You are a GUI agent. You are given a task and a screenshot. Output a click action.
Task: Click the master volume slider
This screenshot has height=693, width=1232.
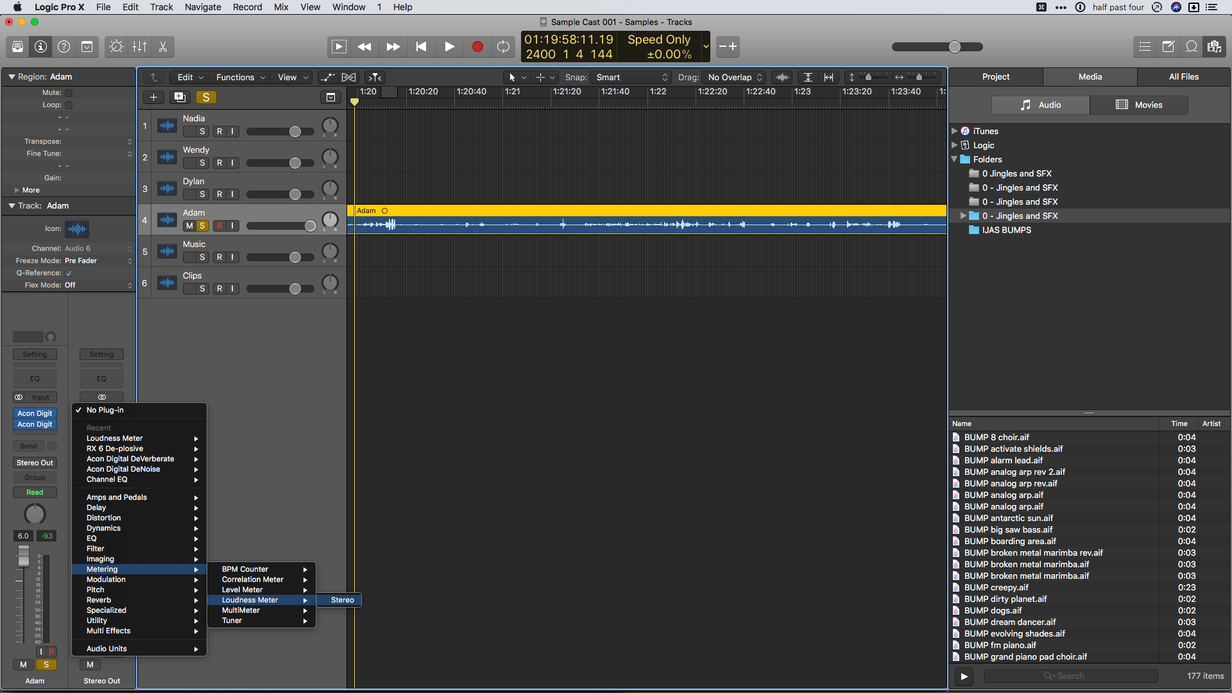pos(937,47)
